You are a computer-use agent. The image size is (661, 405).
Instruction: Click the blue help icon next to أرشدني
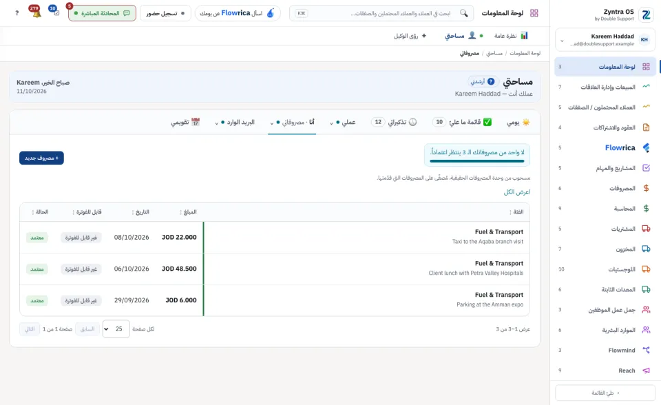[x=491, y=81]
